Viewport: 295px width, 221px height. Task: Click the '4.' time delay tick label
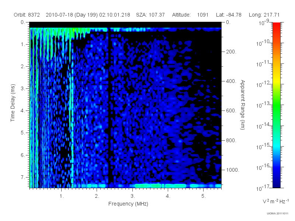click(22, 111)
